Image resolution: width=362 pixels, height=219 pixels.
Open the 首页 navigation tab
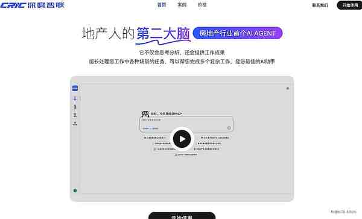coord(162,5)
